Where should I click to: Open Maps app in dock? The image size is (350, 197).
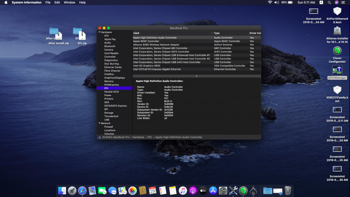coord(122,191)
